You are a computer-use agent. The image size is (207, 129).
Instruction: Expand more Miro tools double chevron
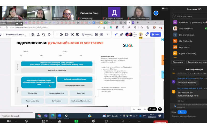(107, 35)
